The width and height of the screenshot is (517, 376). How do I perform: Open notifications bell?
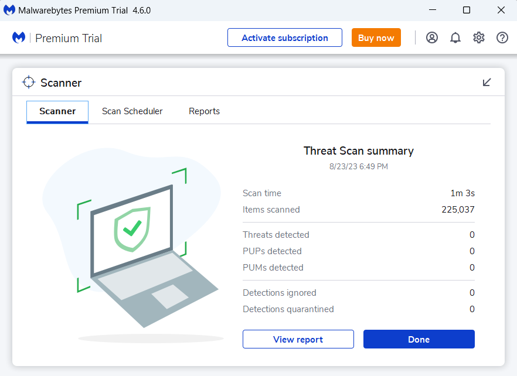click(x=455, y=38)
